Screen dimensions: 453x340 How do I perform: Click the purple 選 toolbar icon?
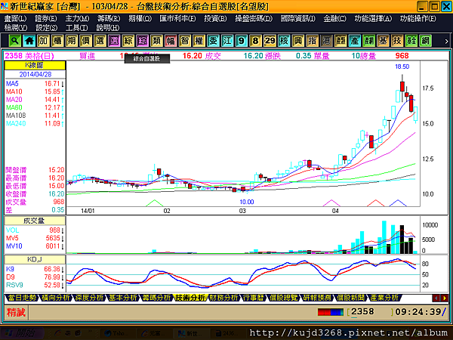pyautogui.click(x=114, y=41)
